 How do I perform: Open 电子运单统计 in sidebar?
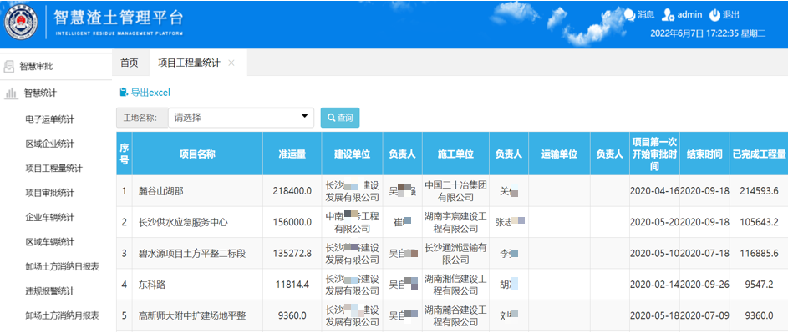[50, 119]
